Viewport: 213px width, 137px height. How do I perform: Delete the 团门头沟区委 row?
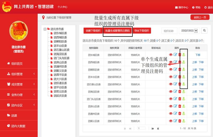(x=180, y=99)
